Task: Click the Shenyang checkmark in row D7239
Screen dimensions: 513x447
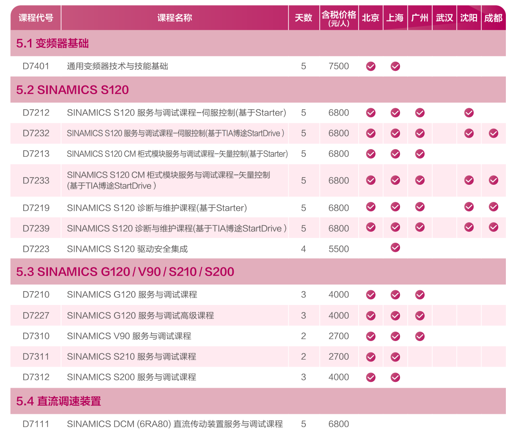Action: pyautogui.click(x=469, y=227)
